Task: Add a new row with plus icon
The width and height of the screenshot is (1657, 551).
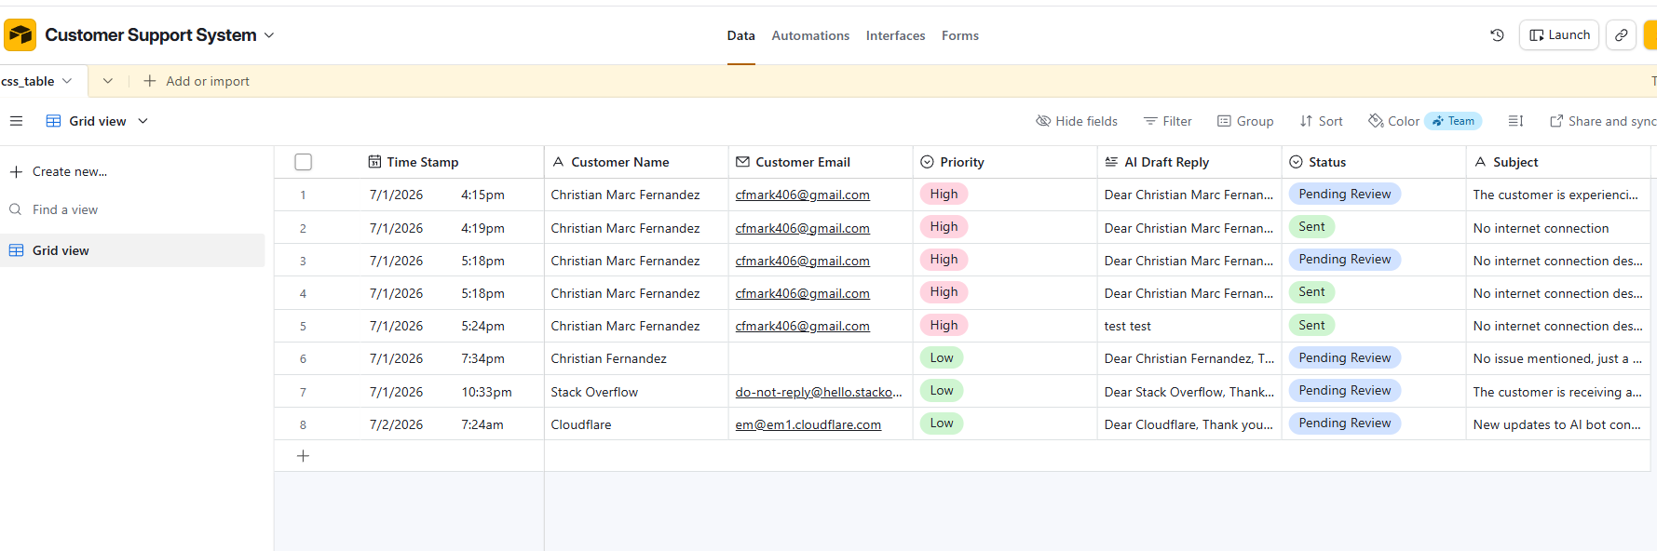Action: (303, 456)
